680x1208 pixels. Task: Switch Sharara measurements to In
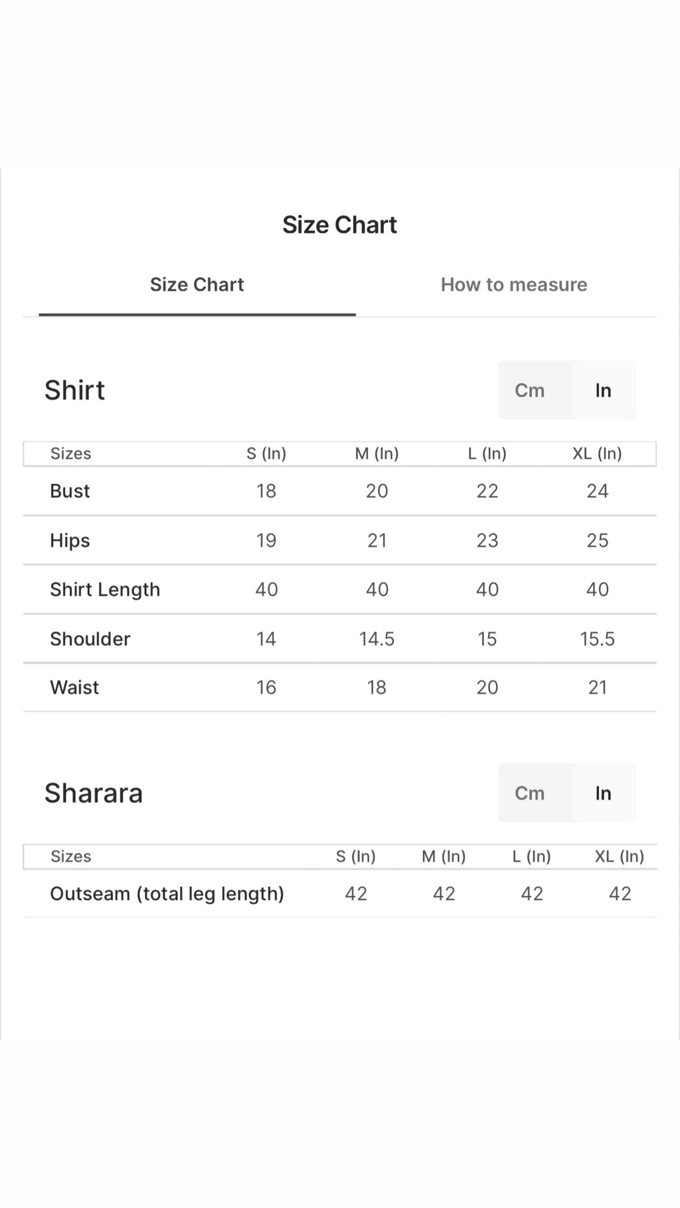point(603,793)
